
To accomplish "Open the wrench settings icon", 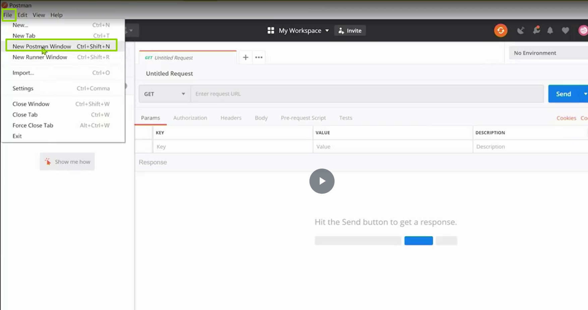I will [536, 30].
